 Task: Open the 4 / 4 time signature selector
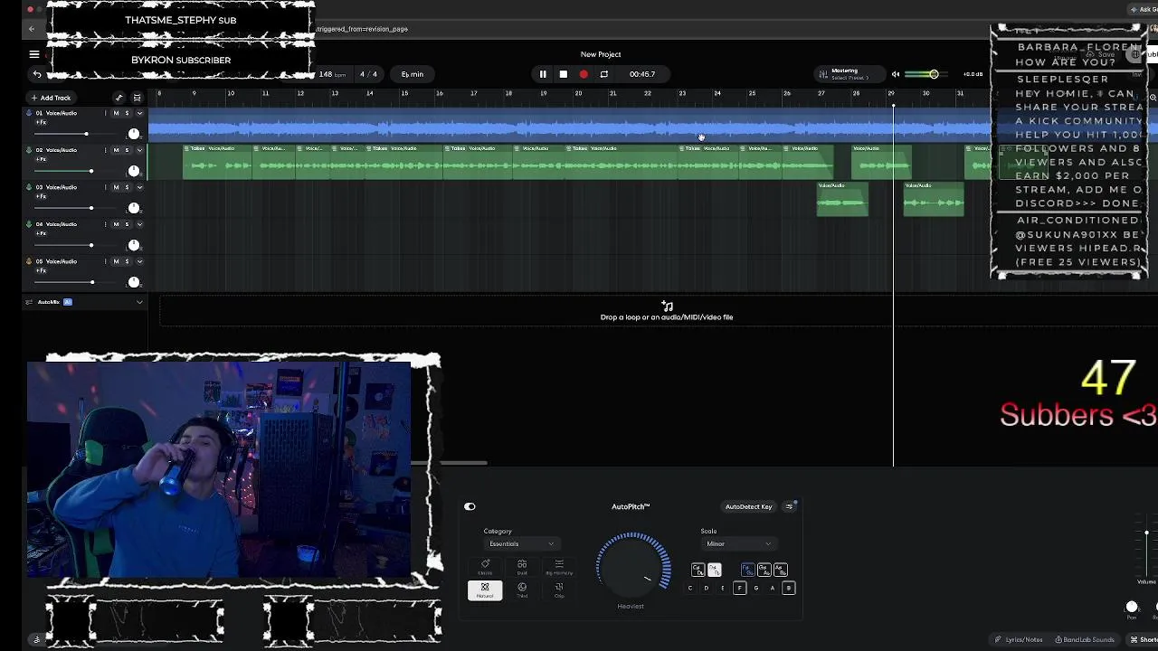tap(369, 74)
